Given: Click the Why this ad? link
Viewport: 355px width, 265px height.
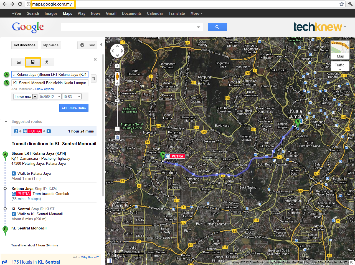Looking at the screenshot, I should (x=90, y=257).
